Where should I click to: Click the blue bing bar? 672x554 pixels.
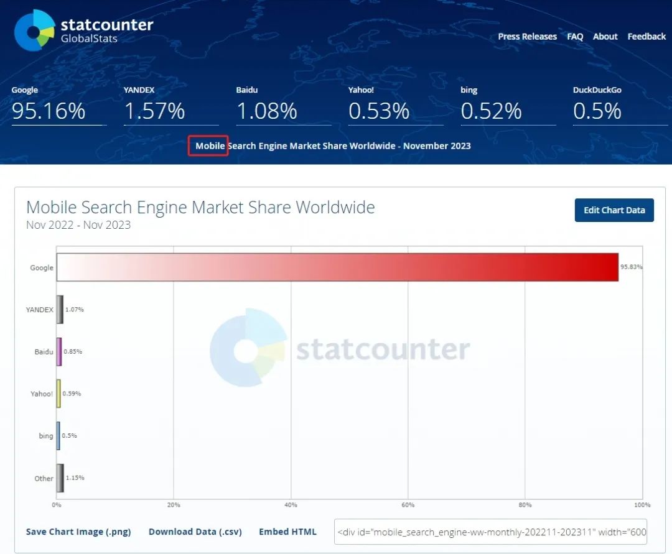pyautogui.click(x=58, y=436)
